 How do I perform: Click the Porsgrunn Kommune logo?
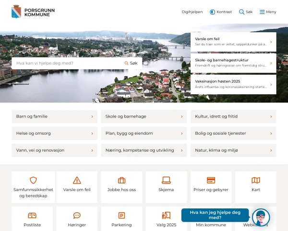coord(30,12)
